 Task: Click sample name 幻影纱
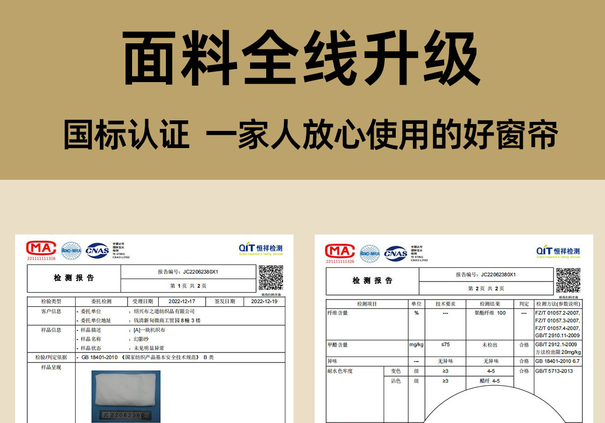pos(141,339)
